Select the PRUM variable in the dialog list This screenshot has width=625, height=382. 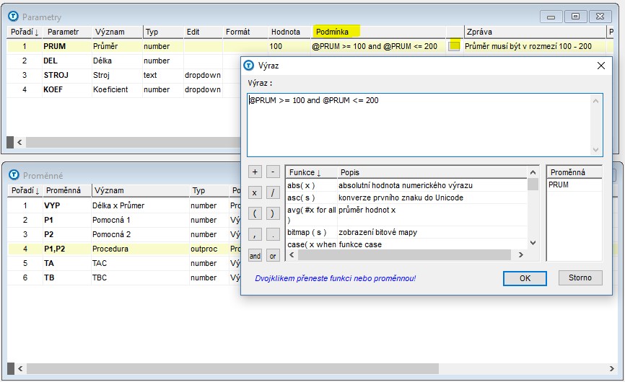click(x=574, y=185)
